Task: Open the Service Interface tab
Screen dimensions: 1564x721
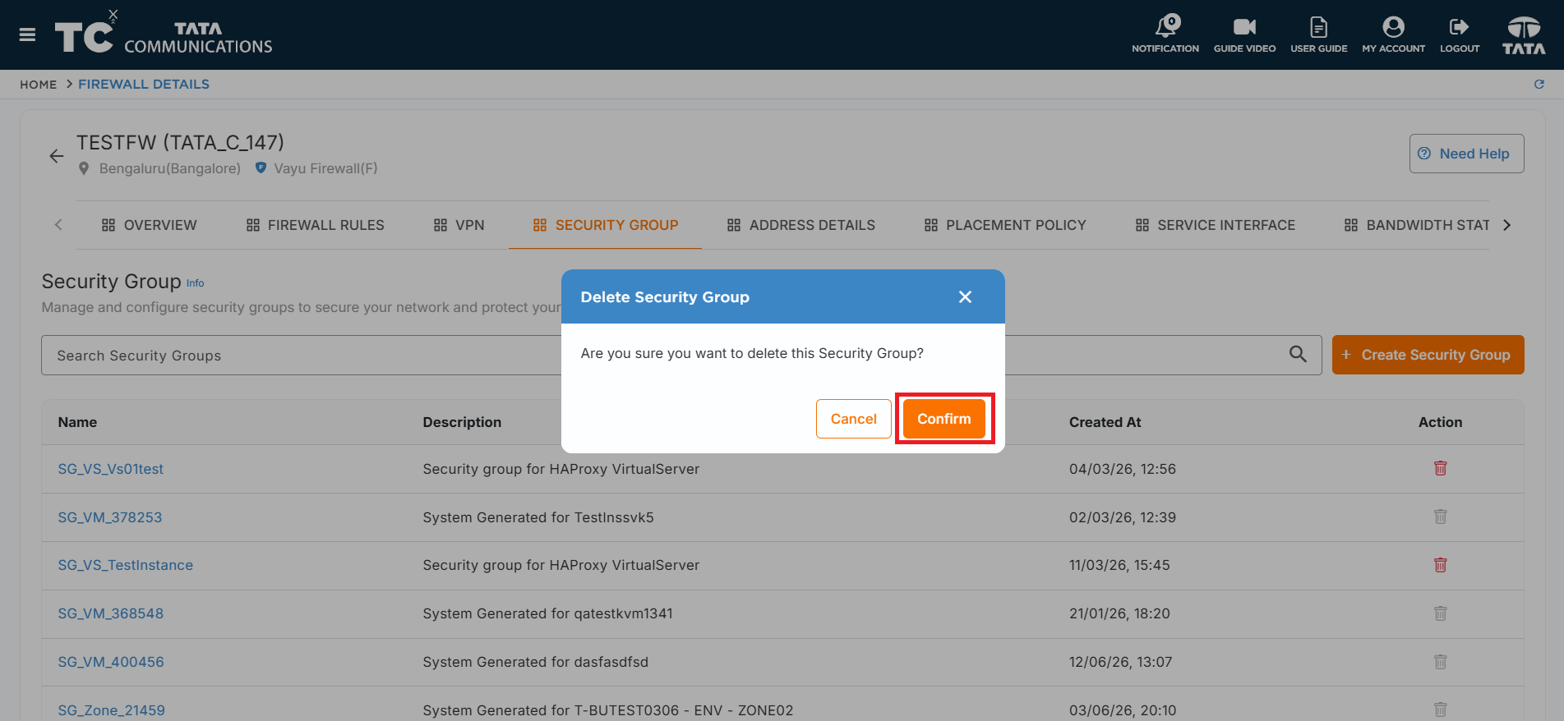Action: point(1215,225)
